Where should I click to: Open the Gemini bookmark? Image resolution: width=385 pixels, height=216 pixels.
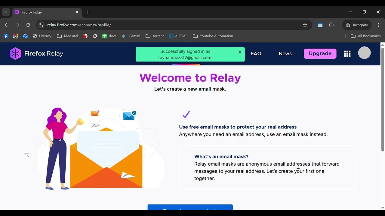[131, 36]
